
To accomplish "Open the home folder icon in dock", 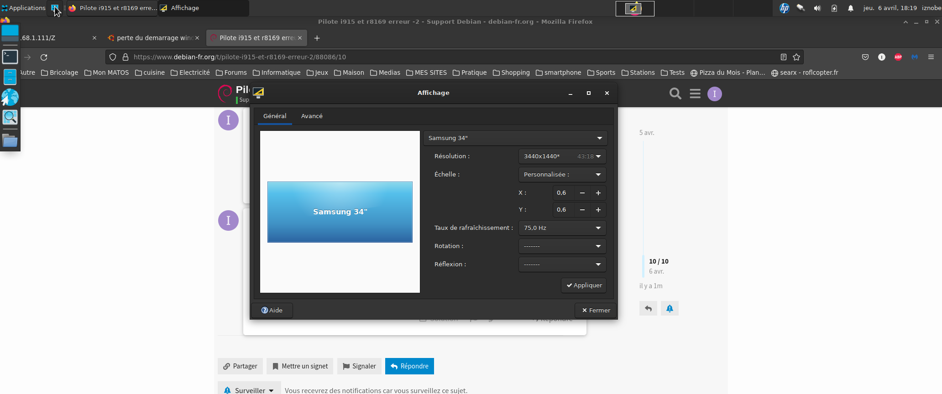I will coord(10,141).
